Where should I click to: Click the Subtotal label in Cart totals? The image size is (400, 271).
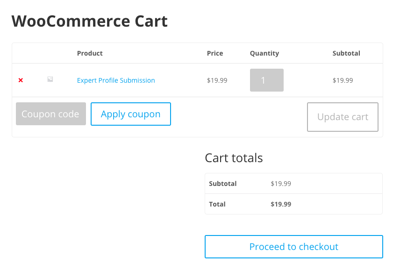coord(223,184)
